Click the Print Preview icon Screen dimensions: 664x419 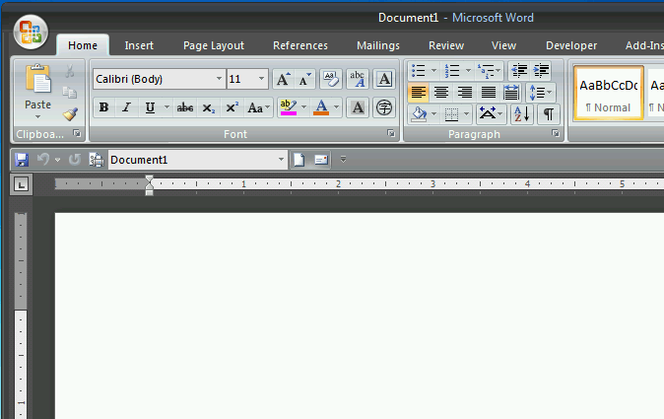pyautogui.click(x=97, y=160)
